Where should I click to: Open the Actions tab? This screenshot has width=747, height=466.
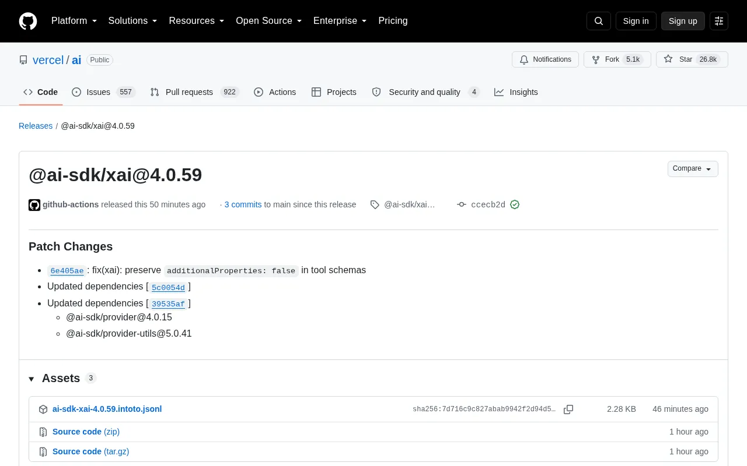275,92
